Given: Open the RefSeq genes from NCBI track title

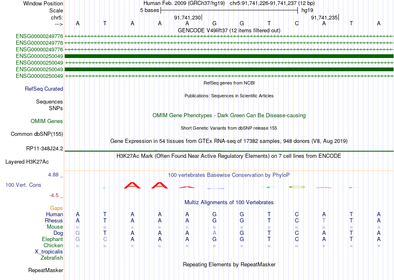Looking at the screenshot, I should 229,83.
